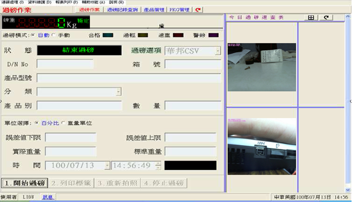Switch to 過磅記錄查詢 tab
This screenshot has width=352, height=202.
tap(122, 10)
